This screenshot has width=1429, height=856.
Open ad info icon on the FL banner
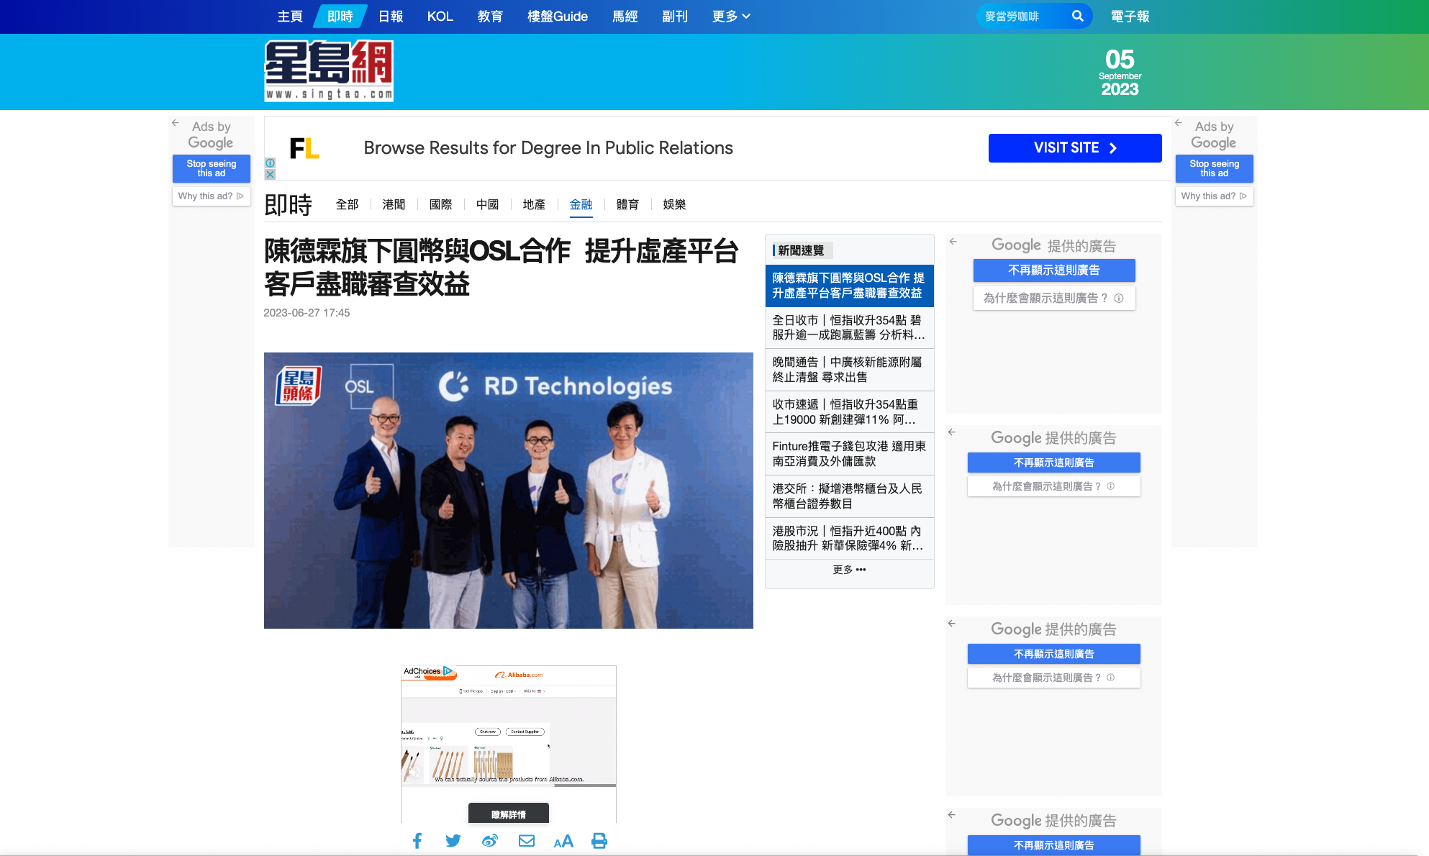pyautogui.click(x=270, y=163)
